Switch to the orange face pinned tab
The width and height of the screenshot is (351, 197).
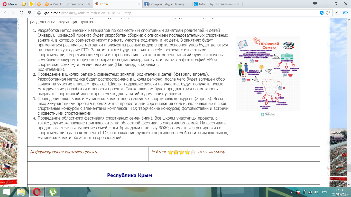click(39, 4)
